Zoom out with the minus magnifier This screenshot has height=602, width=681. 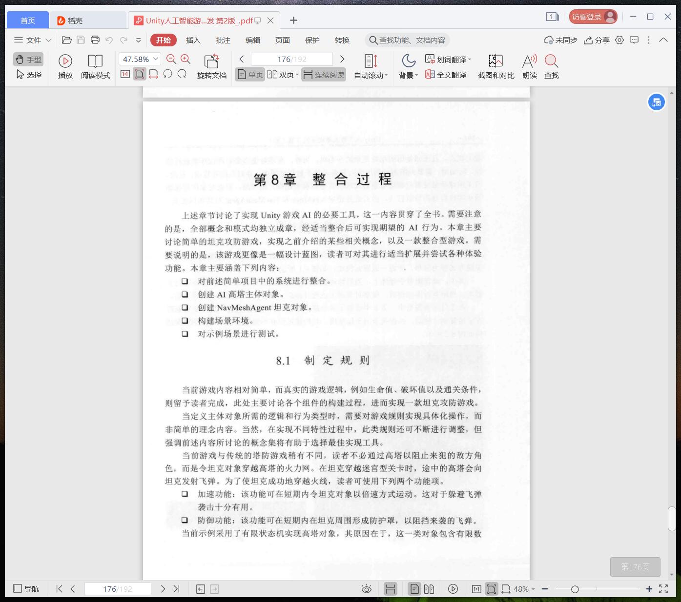pos(171,59)
